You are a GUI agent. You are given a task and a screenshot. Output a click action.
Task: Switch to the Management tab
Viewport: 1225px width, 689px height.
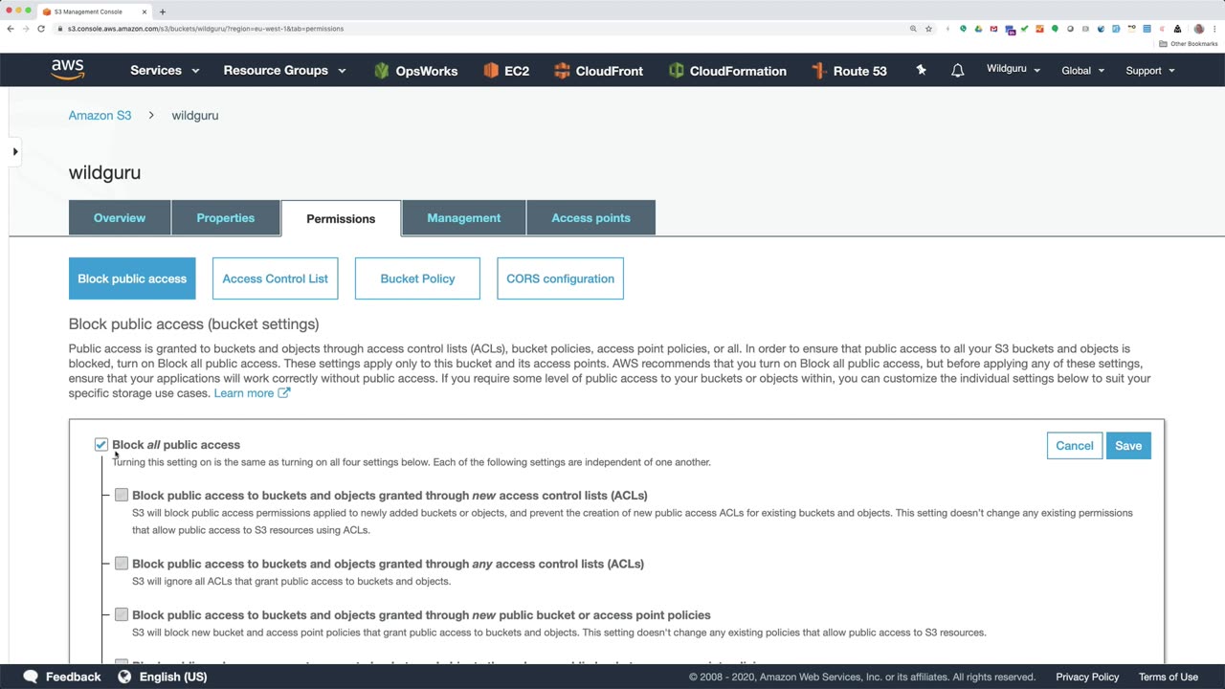(464, 218)
